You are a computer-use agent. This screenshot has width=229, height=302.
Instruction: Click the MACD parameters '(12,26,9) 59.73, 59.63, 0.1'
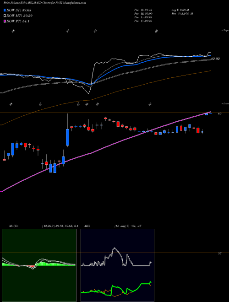point(60,226)
